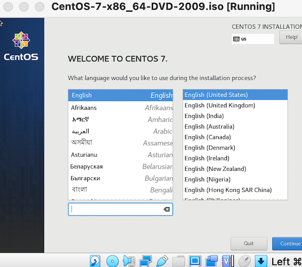Click the zoom window button
This screenshot has width=302, height=267.
click(x=39, y=7)
